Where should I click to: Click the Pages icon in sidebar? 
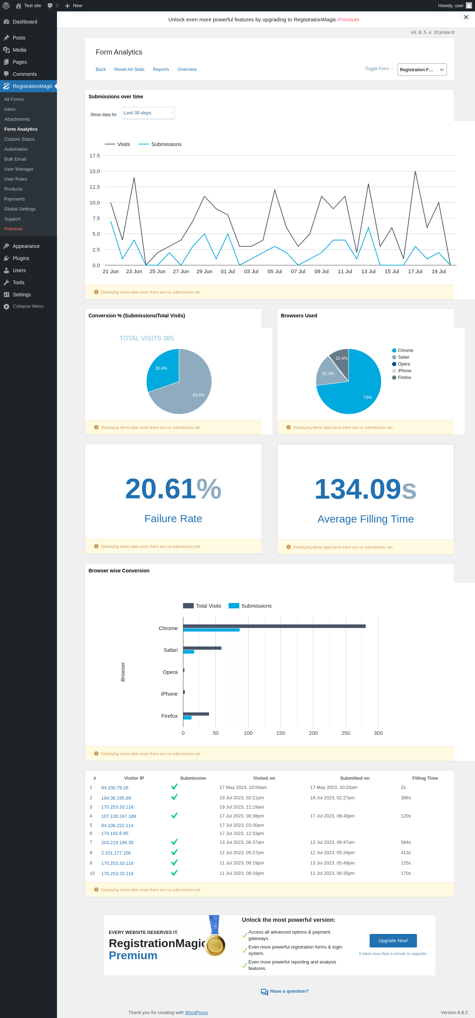[6, 62]
